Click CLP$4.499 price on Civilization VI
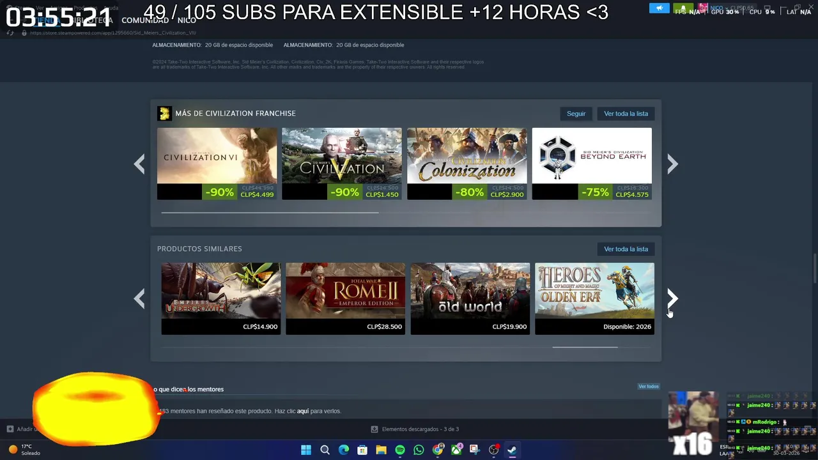 257,195
